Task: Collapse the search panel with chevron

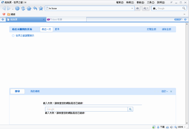Action: point(171,91)
